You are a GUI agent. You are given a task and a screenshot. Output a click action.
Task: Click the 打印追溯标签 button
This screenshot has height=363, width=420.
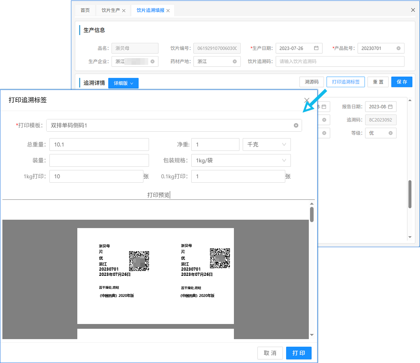click(x=345, y=82)
